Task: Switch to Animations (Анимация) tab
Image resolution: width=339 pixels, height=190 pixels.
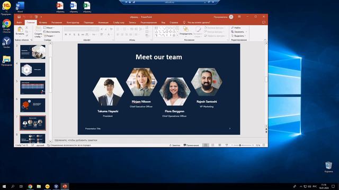Action: (103, 22)
